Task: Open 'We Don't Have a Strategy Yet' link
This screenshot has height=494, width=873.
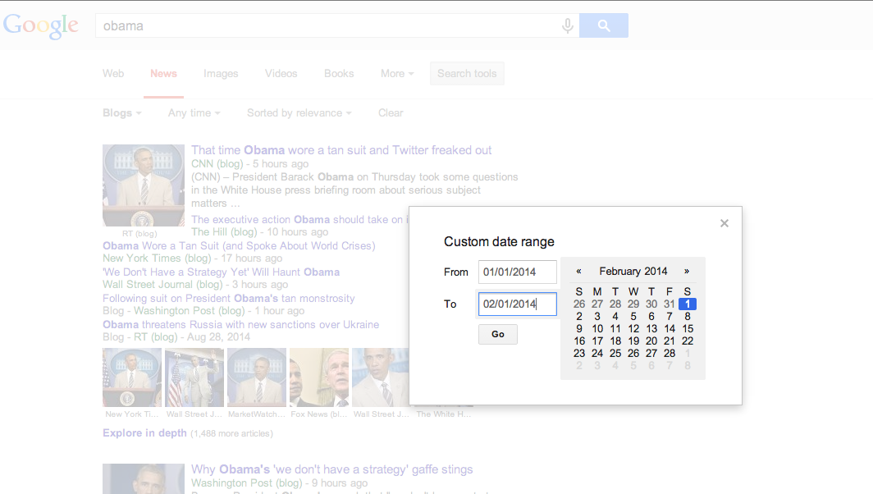Action: [221, 272]
